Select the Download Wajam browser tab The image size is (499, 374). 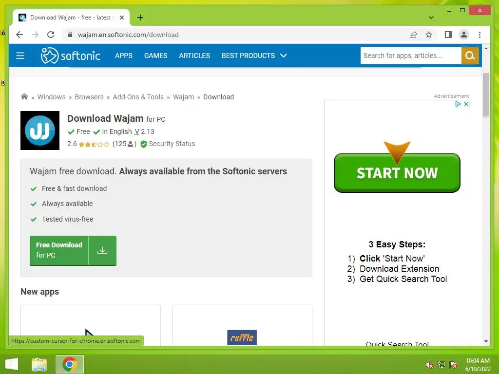pyautogui.click(x=71, y=18)
